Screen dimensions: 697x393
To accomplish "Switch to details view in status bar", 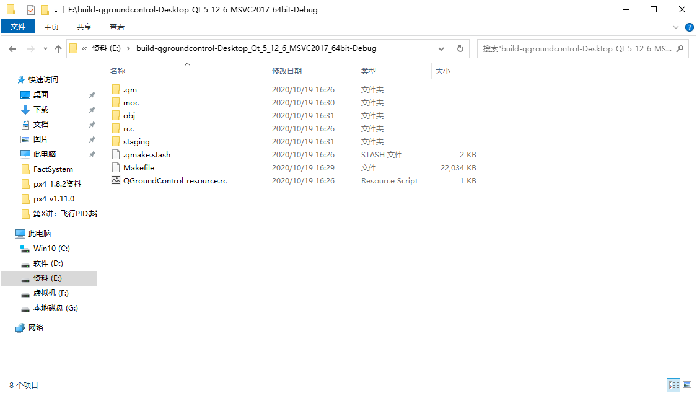I will tap(673, 385).
